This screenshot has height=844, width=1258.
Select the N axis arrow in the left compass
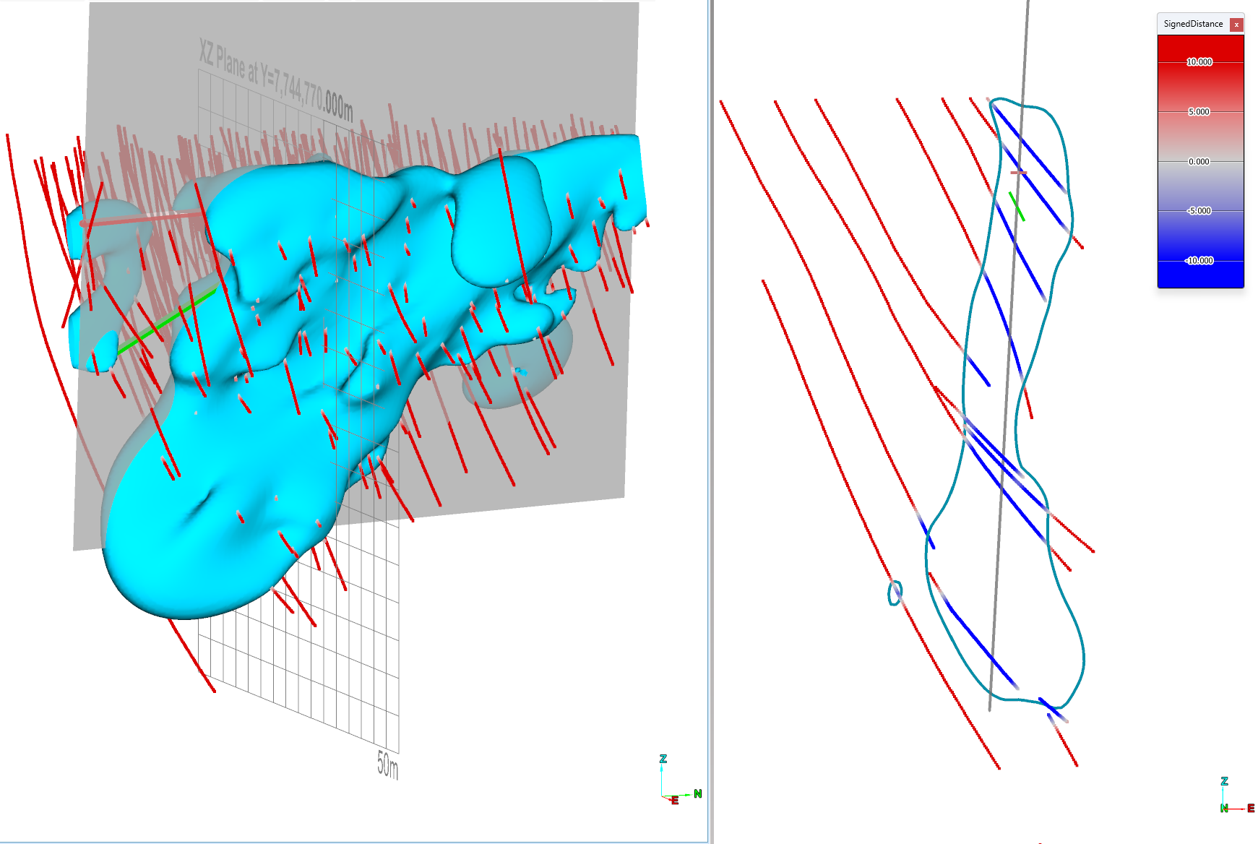[687, 794]
